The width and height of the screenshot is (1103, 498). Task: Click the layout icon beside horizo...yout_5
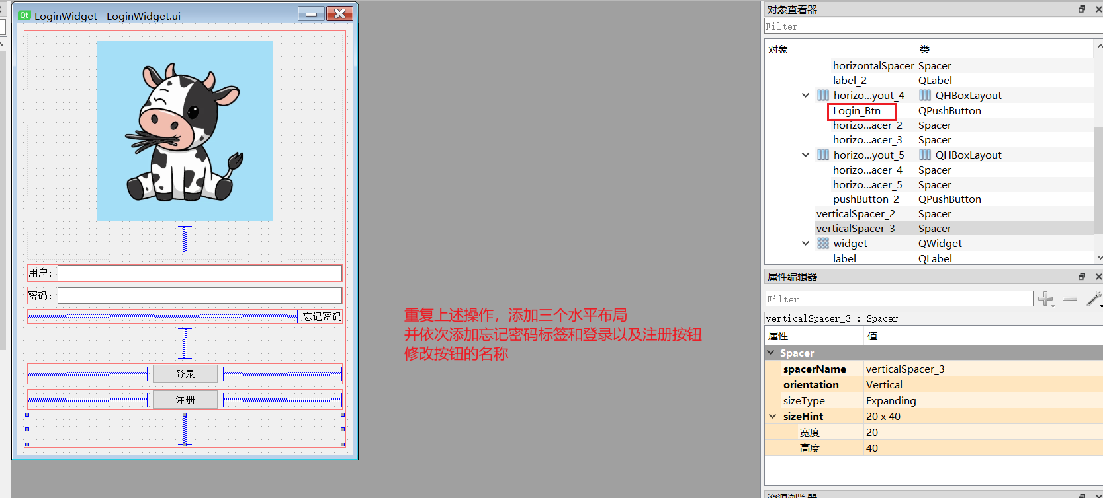[823, 155]
